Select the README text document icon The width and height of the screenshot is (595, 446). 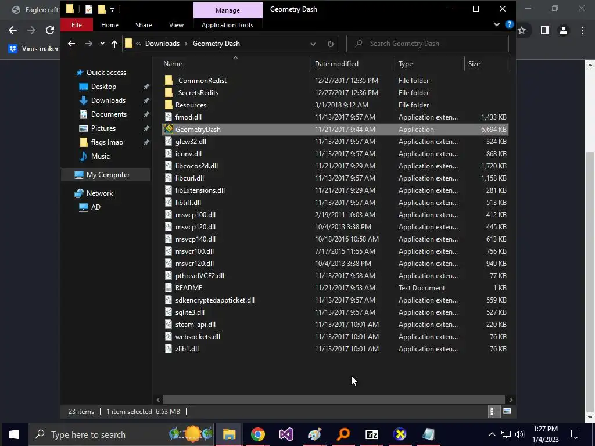[x=169, y=288]
